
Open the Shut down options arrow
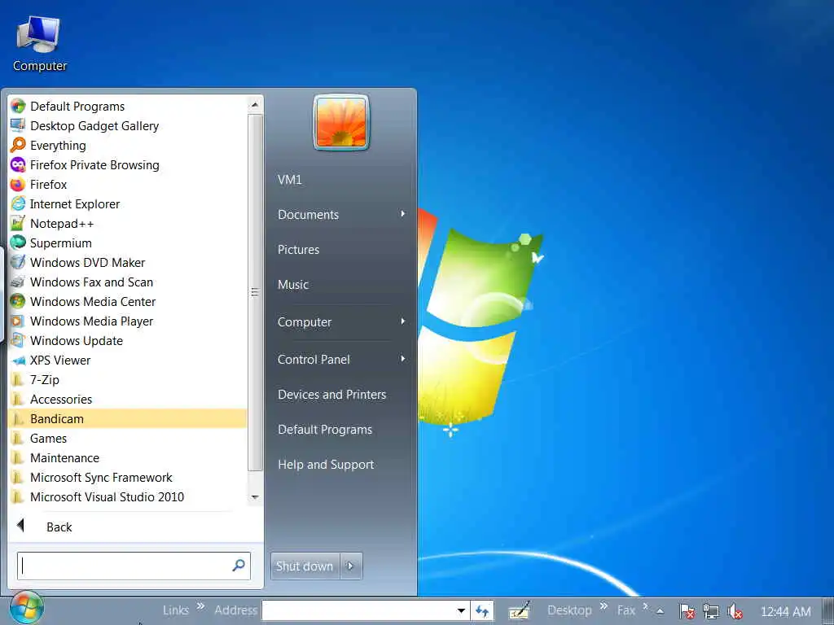351,566
